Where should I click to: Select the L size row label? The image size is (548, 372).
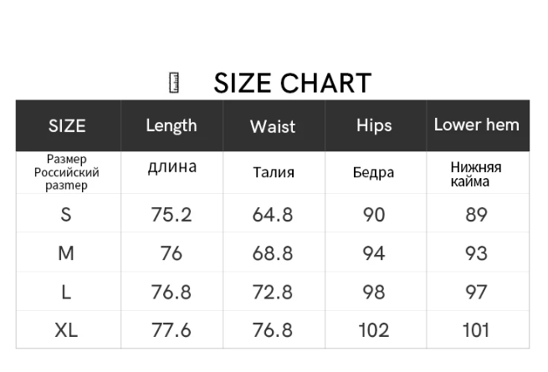(x=66, y=292)
